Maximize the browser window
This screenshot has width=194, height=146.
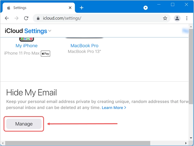tap(173, 4)
